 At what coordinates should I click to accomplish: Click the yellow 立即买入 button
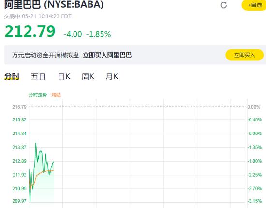pyautogui.click(x=244, y=55)
